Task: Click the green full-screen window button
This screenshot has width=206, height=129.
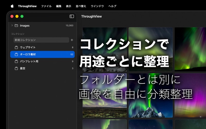Action: click(x=22, y=16)
